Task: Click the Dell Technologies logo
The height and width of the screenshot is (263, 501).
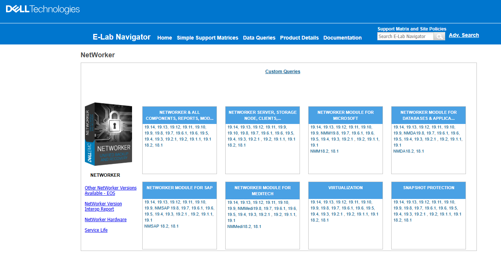Action: click(43, 9)
